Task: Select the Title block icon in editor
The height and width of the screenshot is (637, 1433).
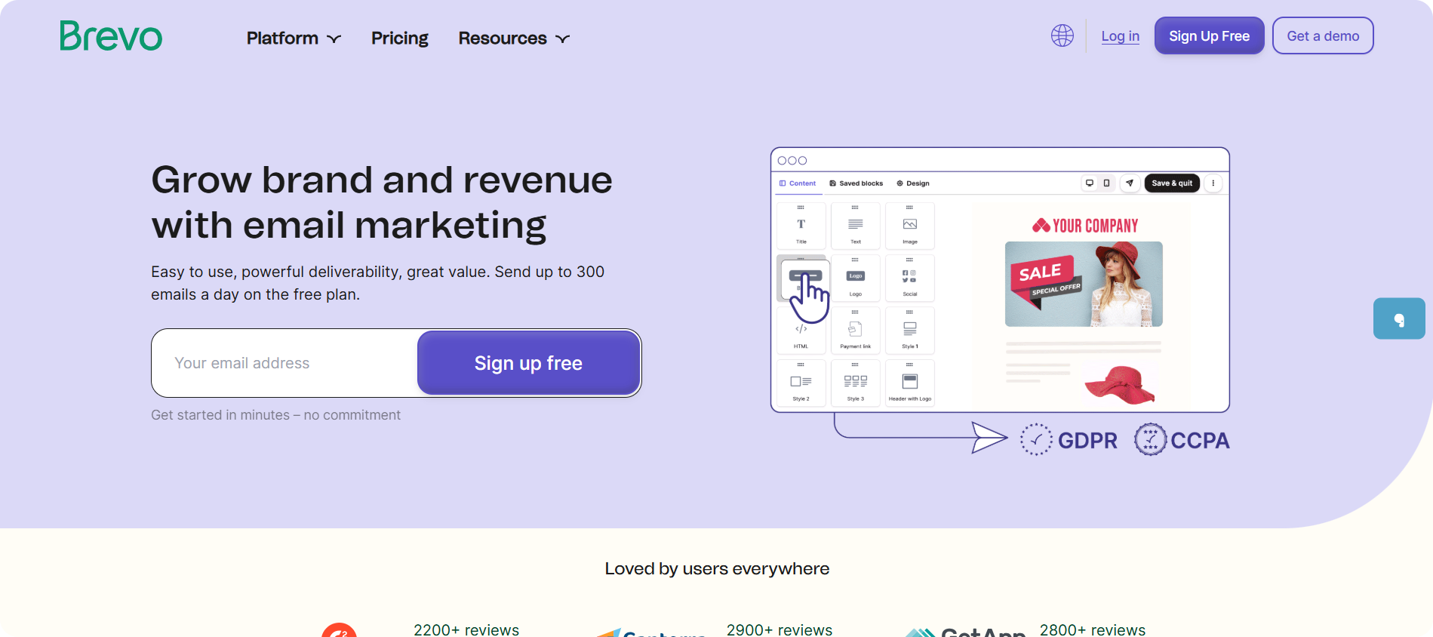Action: click(x=801, y=226)
